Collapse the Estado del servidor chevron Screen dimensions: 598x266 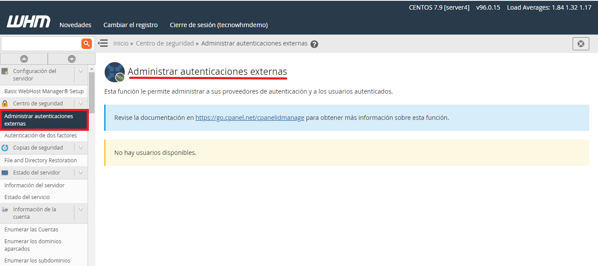coord(81,173)
